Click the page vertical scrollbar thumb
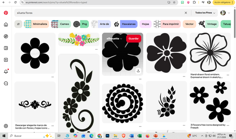Screen dimensions: 236x139 [235, 23]
